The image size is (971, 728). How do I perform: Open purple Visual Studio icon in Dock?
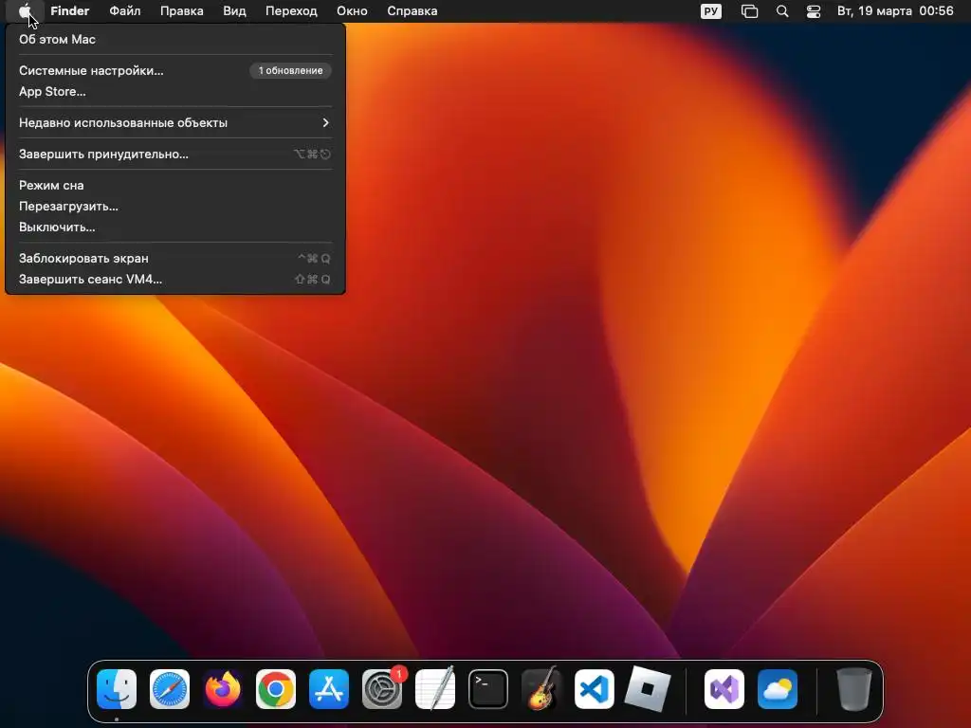click(724, 689)
